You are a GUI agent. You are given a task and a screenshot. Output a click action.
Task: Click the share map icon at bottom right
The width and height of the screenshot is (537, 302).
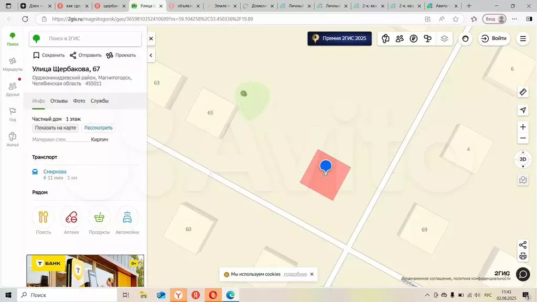(522, 245)
